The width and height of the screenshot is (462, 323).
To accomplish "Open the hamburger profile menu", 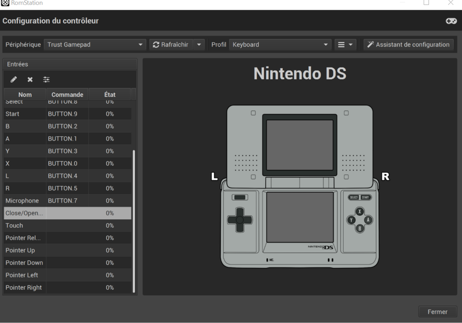I will (345, 45).
